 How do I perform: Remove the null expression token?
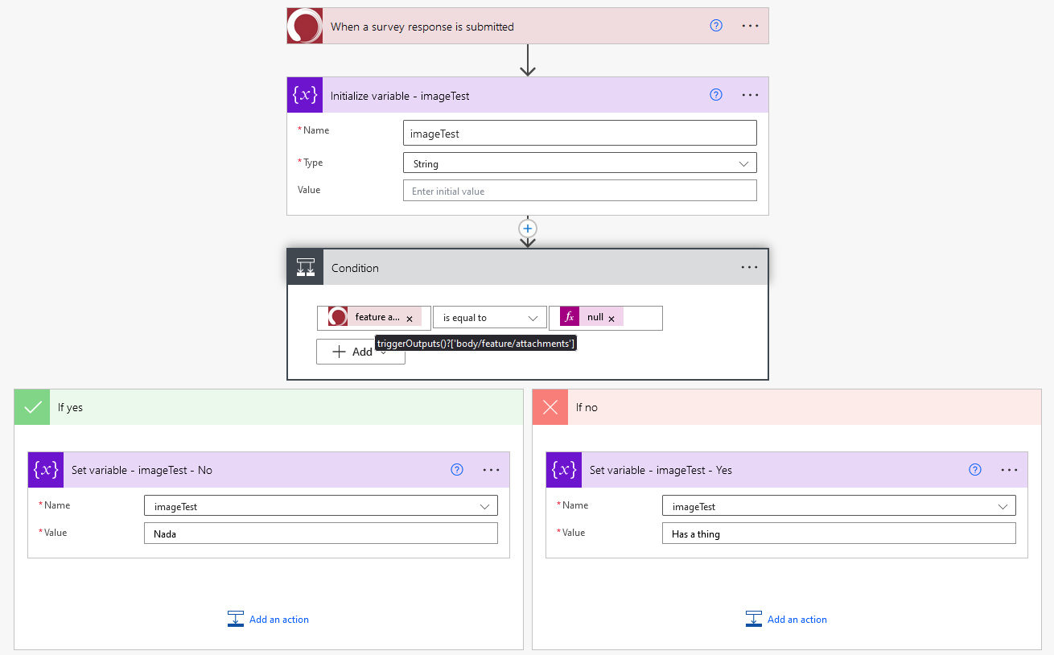pyautogui.click(x=611, y=319)
